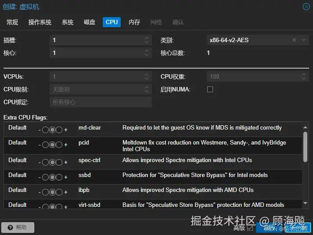Click the 类别 field showing x86-64-v2-AES
The image size is (313, 235).
tap(258, 40)
